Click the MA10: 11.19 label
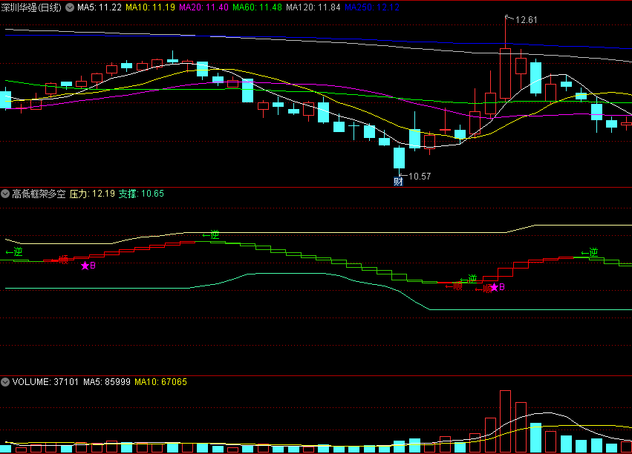Viewport: 632px width, 454px height. [x=150, y=7]
